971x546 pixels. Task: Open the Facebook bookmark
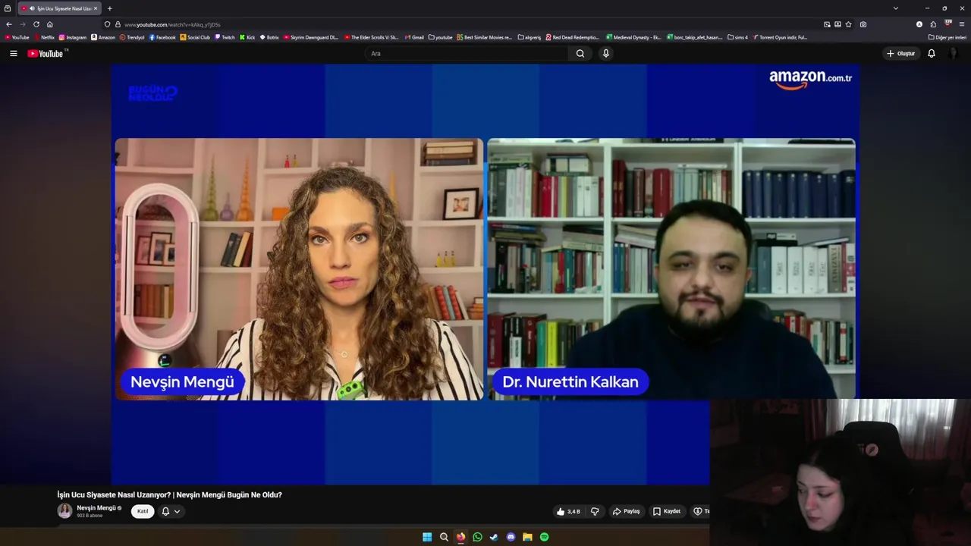162,37
